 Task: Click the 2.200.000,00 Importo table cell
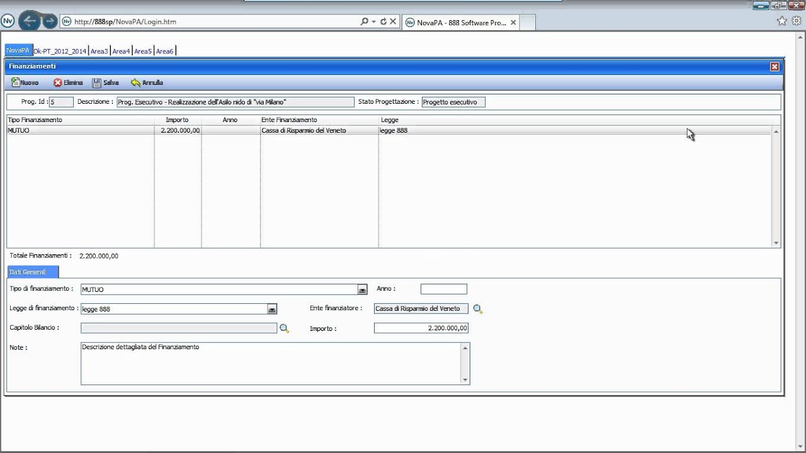178,130
